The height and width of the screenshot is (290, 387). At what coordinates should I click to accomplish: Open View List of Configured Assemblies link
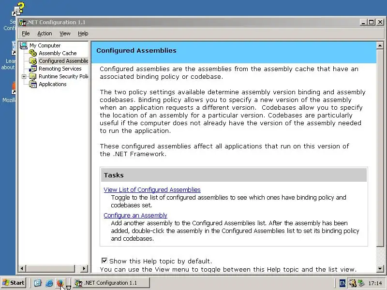(152, 189)
